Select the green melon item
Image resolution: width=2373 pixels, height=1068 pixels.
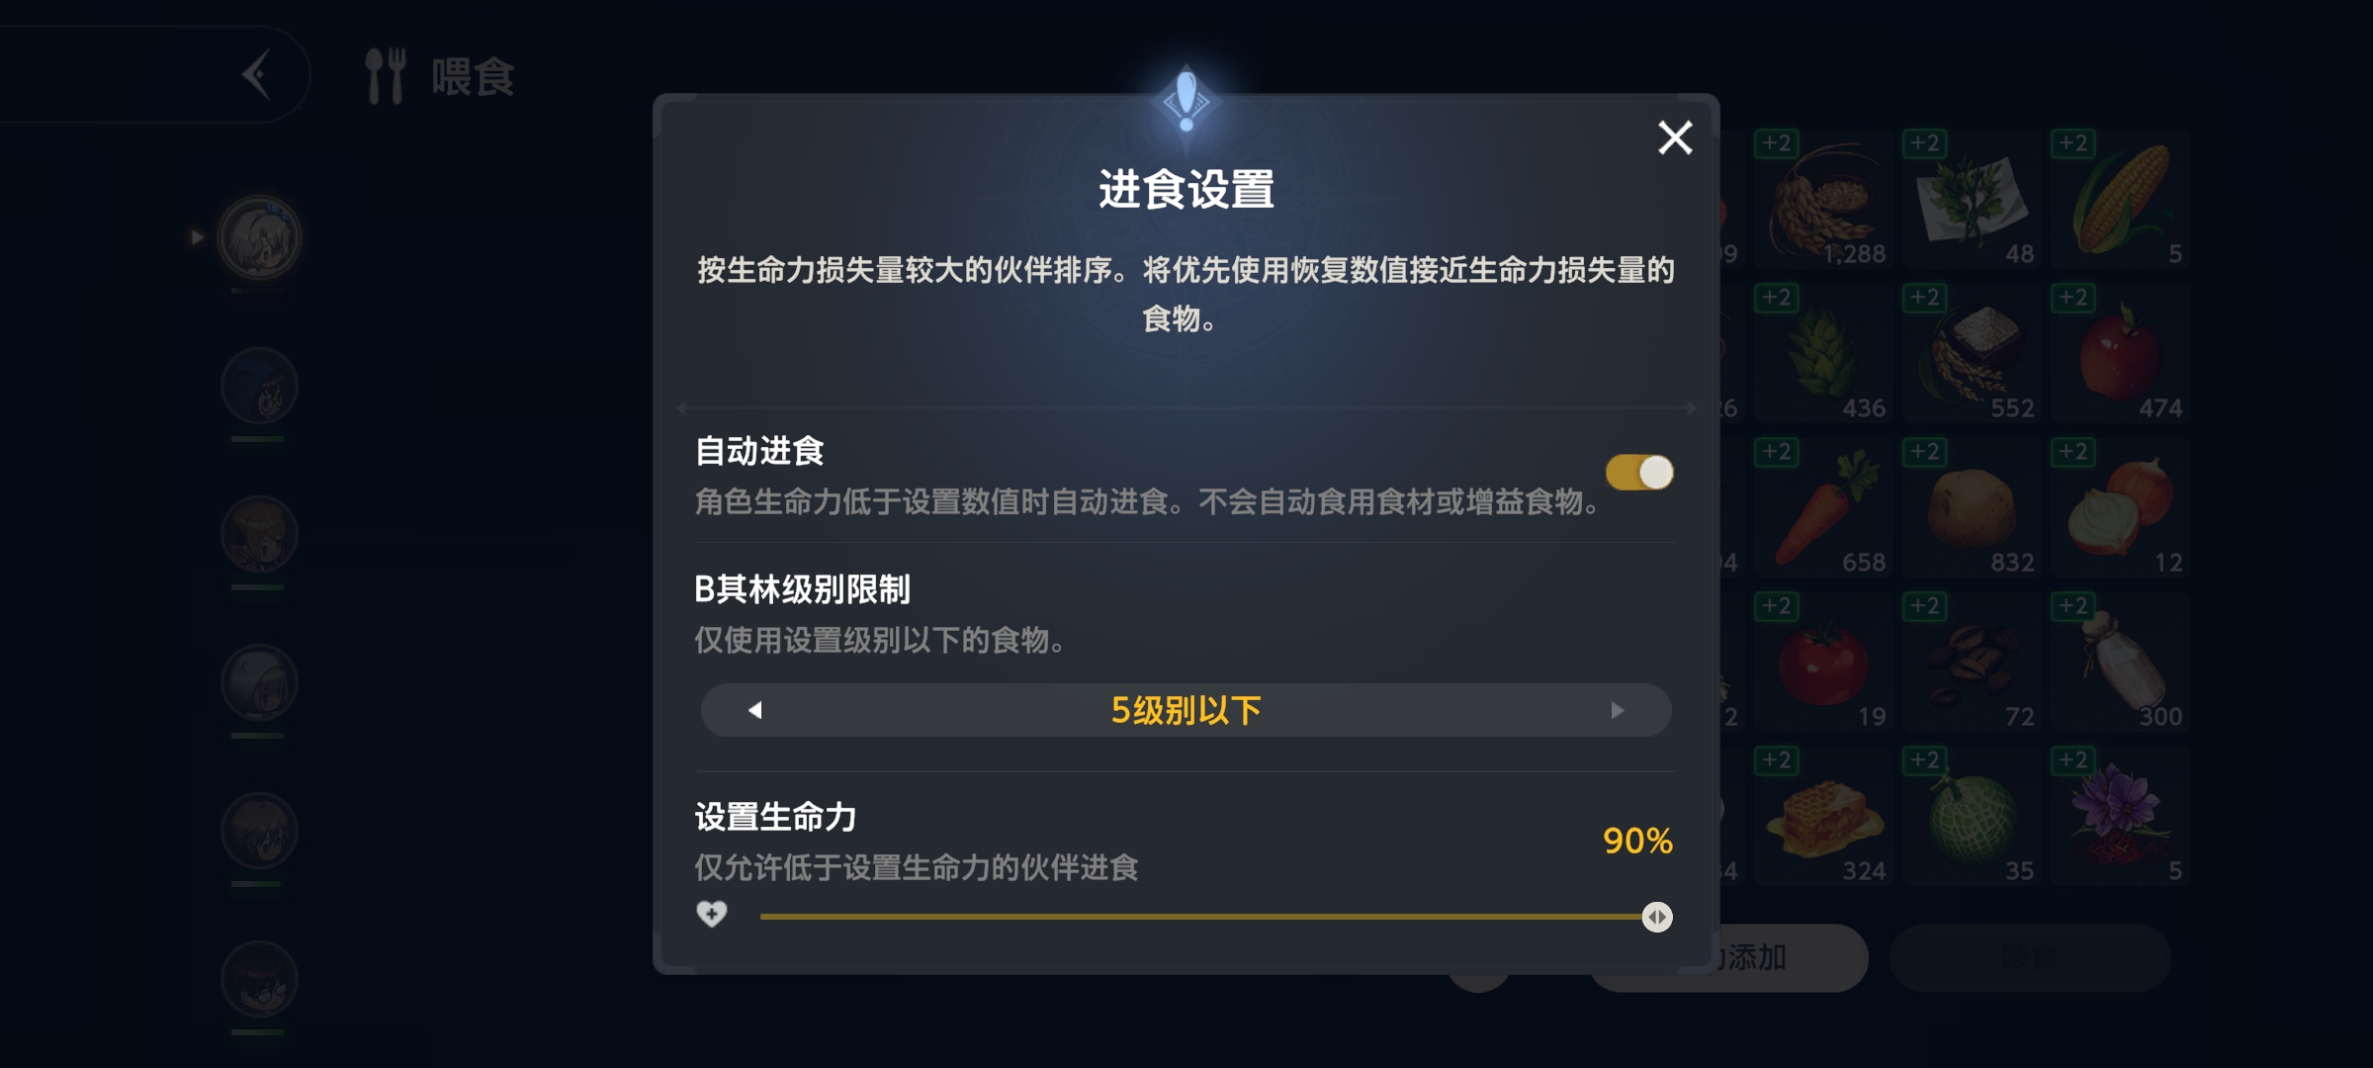1972,816
